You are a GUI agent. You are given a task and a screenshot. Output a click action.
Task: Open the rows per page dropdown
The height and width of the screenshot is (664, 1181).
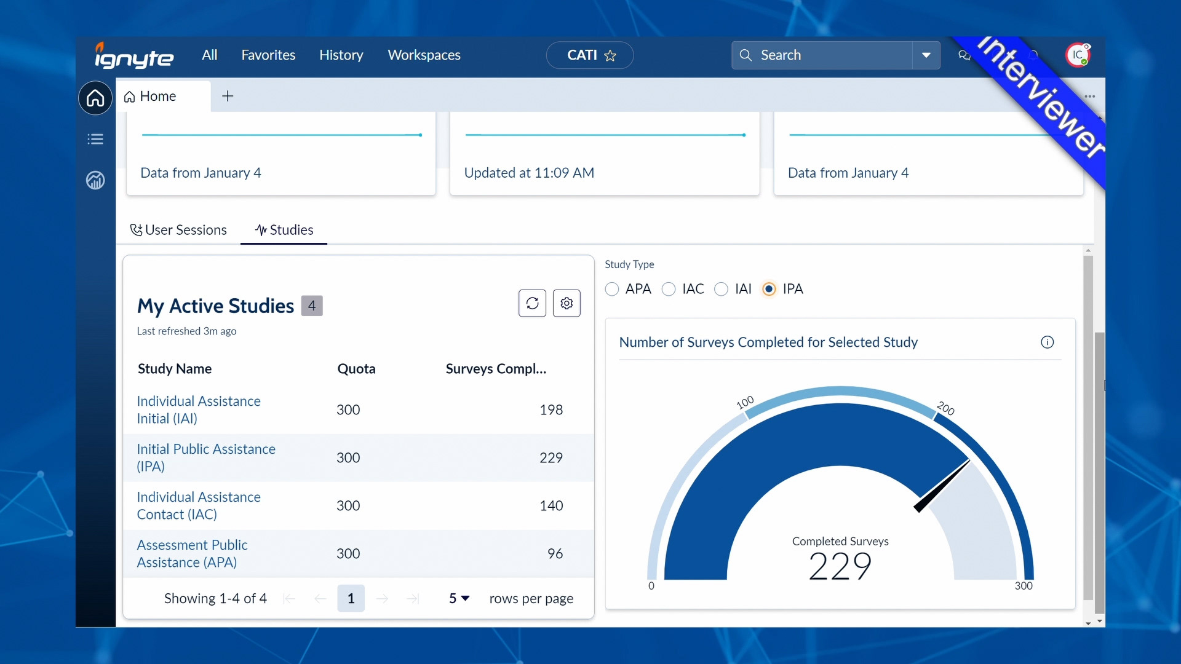[459, 598]
